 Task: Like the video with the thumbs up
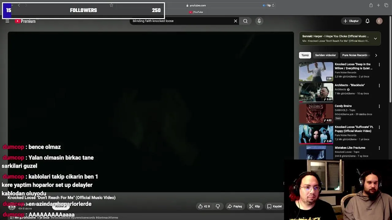pos(204,207)
